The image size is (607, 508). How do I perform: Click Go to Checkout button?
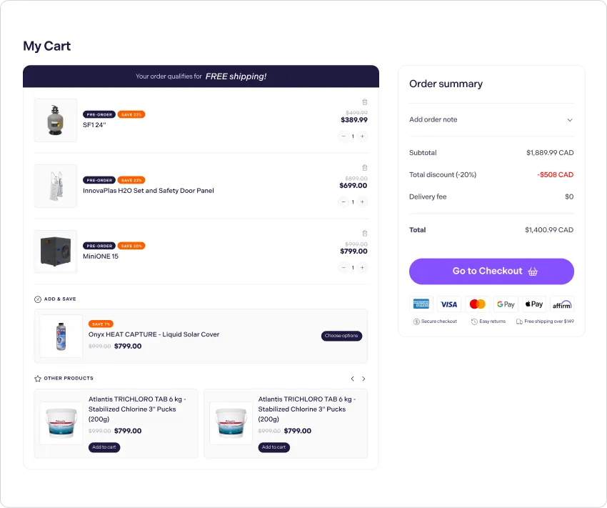(x=491, y=271)
